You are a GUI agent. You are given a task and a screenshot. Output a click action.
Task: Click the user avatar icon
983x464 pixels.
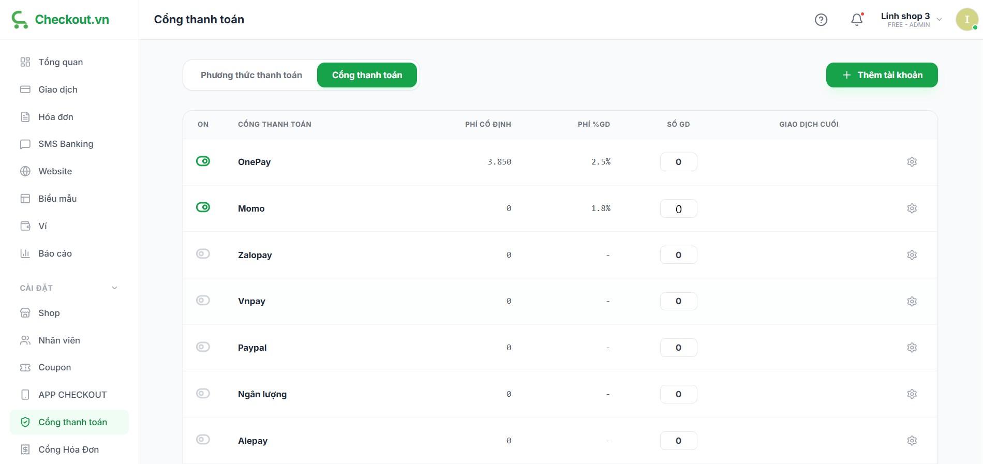pyautogui.click(x=966, y=20)
